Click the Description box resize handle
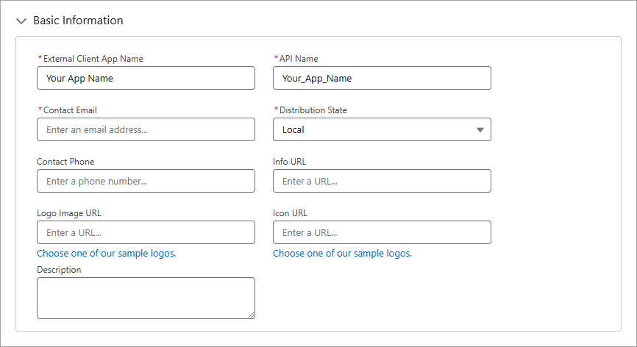637x347 pixels. pos(251,315)
